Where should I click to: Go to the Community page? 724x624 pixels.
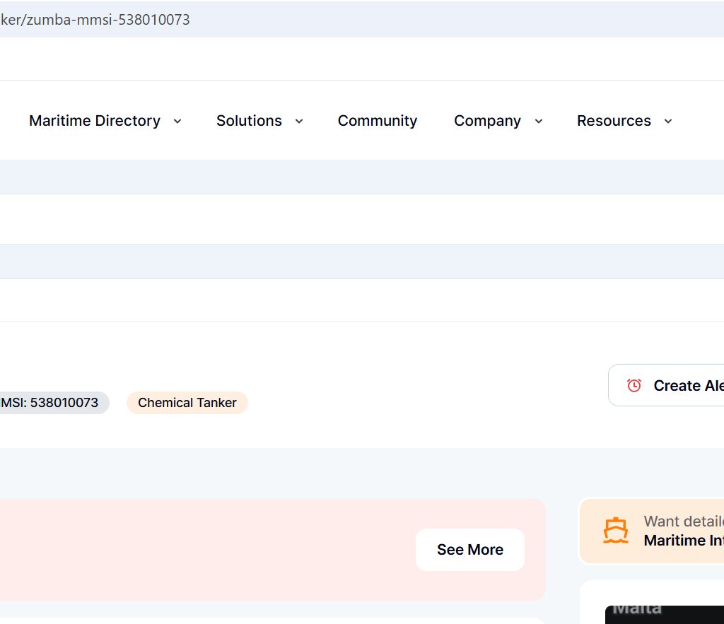click(378, 121)
